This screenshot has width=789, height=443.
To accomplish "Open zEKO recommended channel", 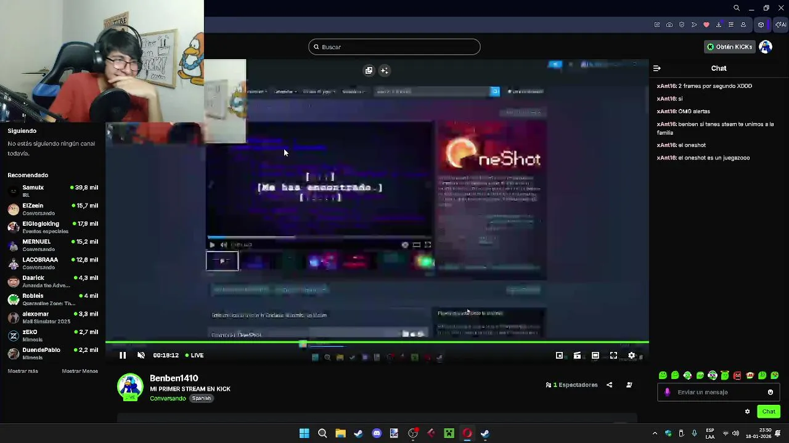I will pyautogui.click(x=52, y=335).
